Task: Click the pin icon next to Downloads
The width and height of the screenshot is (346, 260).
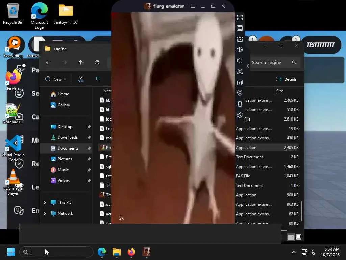Action: (89, 137)
